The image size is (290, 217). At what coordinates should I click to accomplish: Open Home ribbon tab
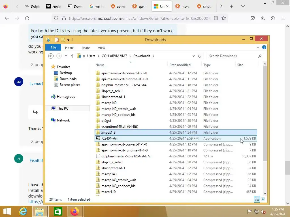[x=69, y=47]
